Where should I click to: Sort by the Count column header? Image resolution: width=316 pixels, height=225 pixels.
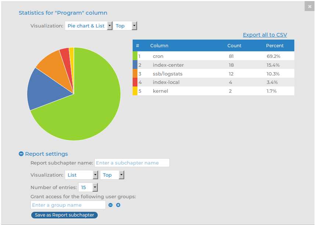point(234,46)
